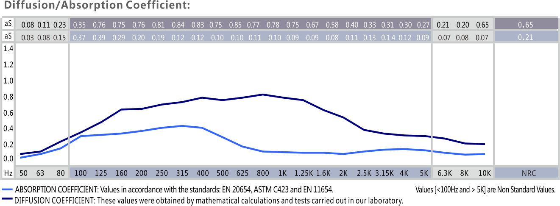Click the 0.37 absorption value cell
This screenshot has width=560, height=206.
(x=79, y=37)
